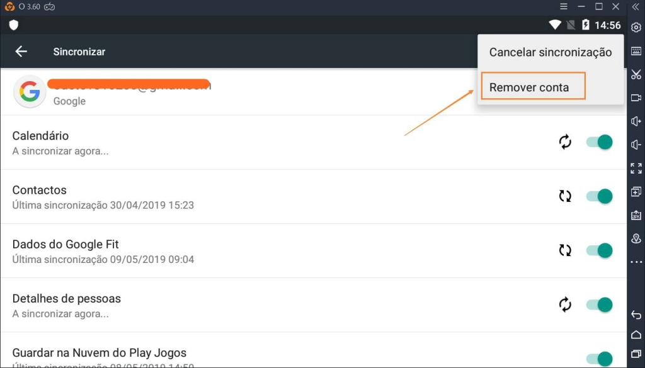Choose Cancelar sincronização from the menu
Image resolution: width=645 pixels, height=368 pixels.
(x=551, y=52)
